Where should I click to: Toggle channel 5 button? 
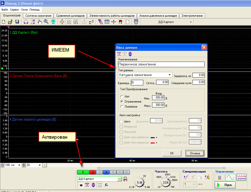113,172
